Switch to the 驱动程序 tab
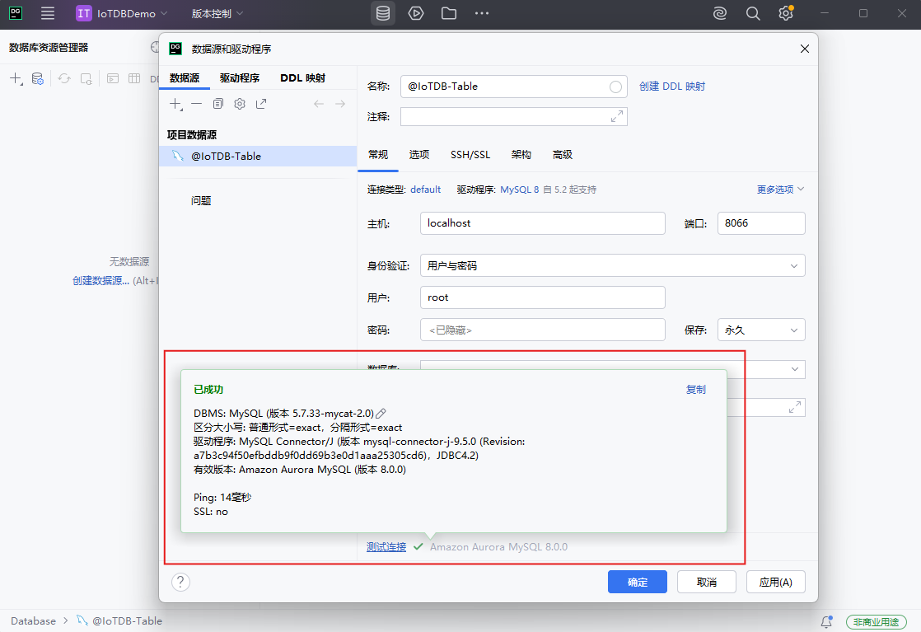Screen dimensions: 921x632 [x=241, y=77]
